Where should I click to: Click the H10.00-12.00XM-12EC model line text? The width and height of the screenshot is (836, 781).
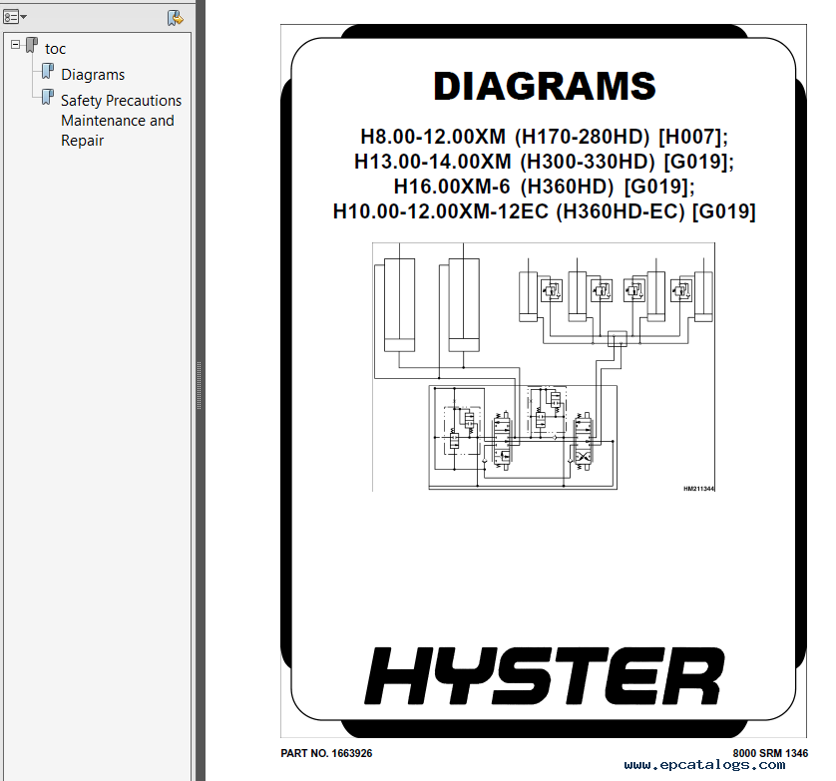tap(545, 211)
